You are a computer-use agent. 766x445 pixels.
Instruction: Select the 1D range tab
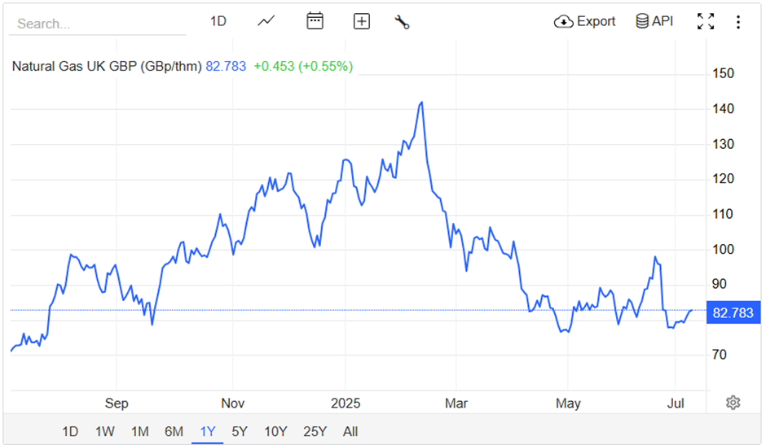tap(70, 431)
